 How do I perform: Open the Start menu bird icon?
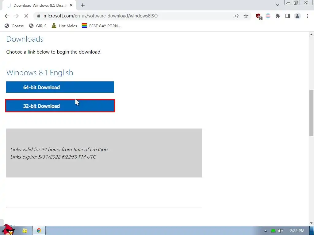pyautogui.click(x=8, y=230)
